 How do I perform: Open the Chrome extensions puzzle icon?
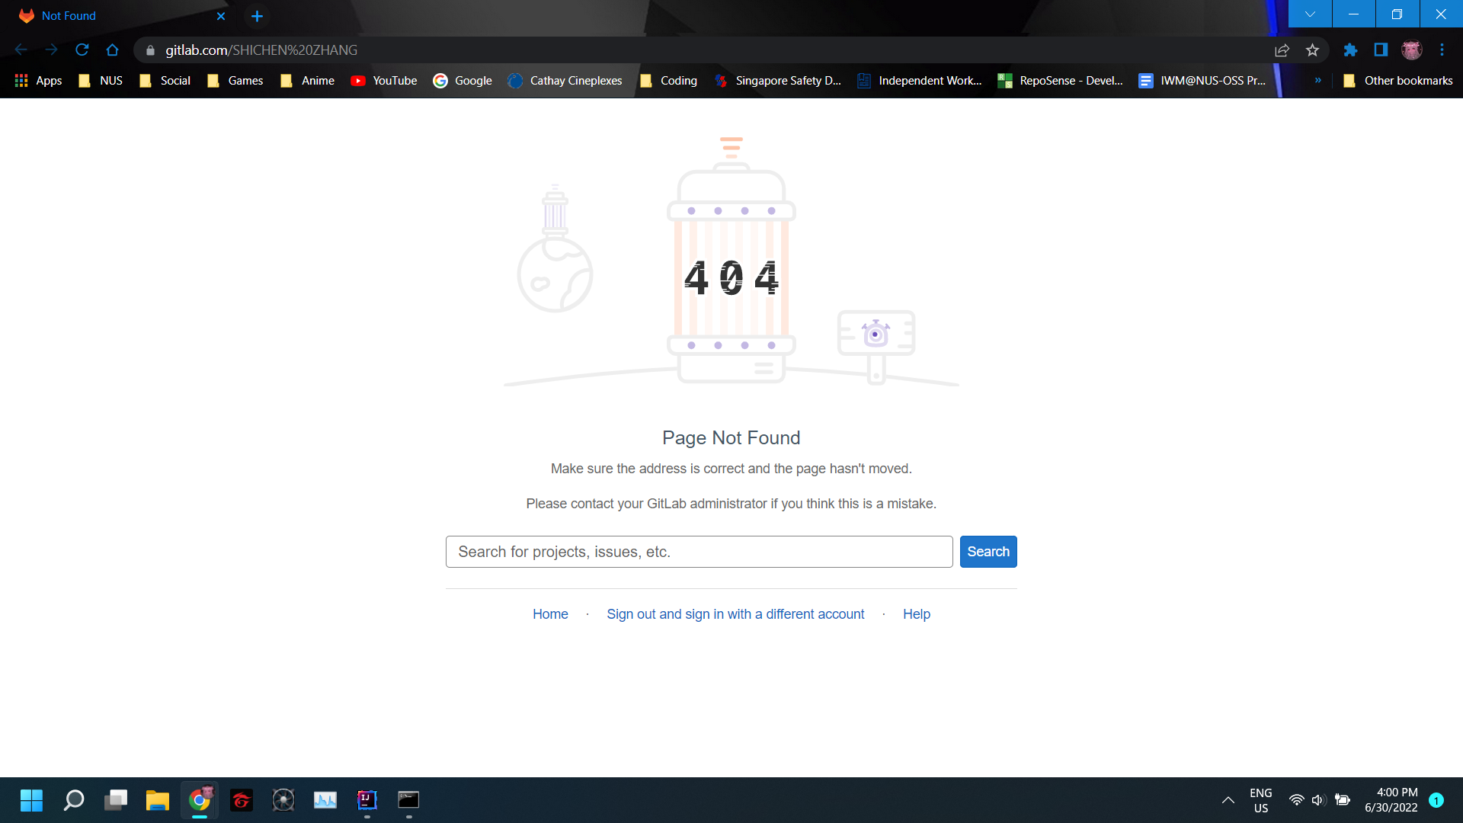point(1349,50)
